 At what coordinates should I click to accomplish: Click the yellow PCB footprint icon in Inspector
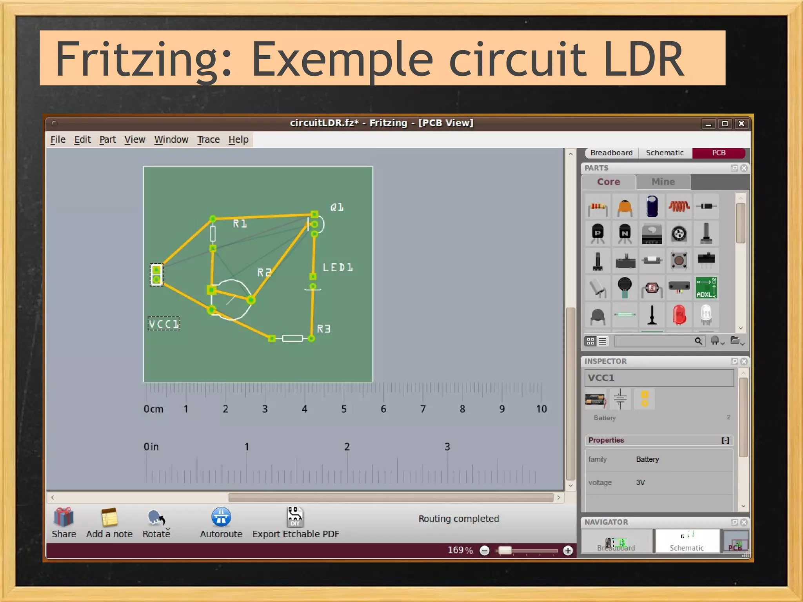[645, 399]
